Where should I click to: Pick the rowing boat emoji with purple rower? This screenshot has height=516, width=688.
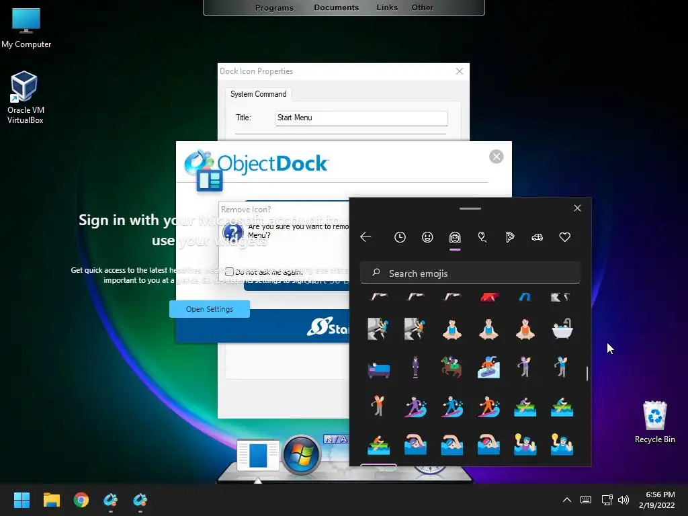pos(525,406)
